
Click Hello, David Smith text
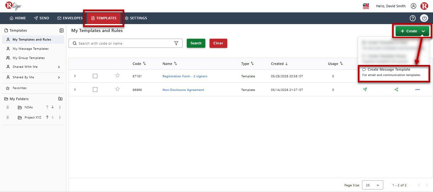(x=391, y=6)
